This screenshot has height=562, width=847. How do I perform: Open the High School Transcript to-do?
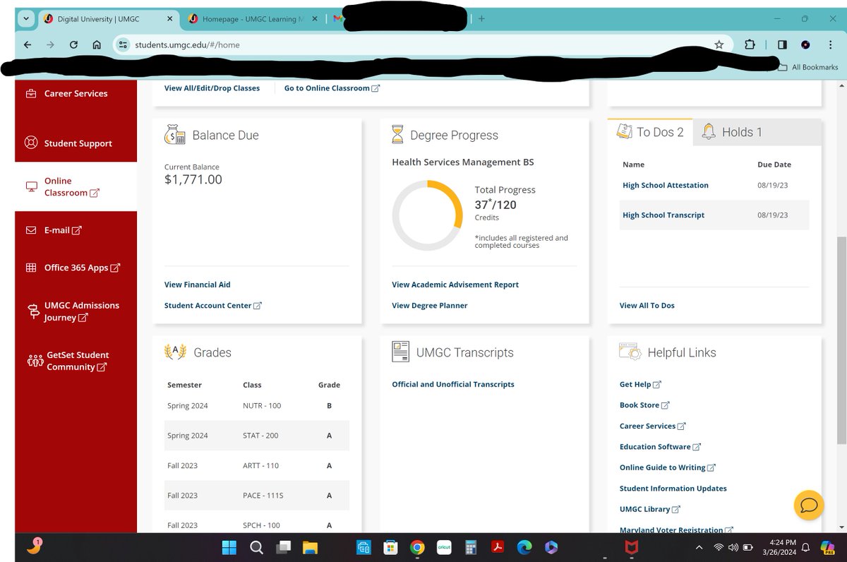point(663,215)
